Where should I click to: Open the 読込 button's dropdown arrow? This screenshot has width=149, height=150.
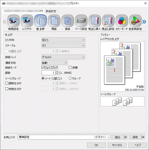tap(126, 137)
